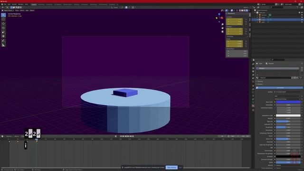
Task: Open the Christensen-Burley subsurface method dropdown
Action: click(287, 99)
